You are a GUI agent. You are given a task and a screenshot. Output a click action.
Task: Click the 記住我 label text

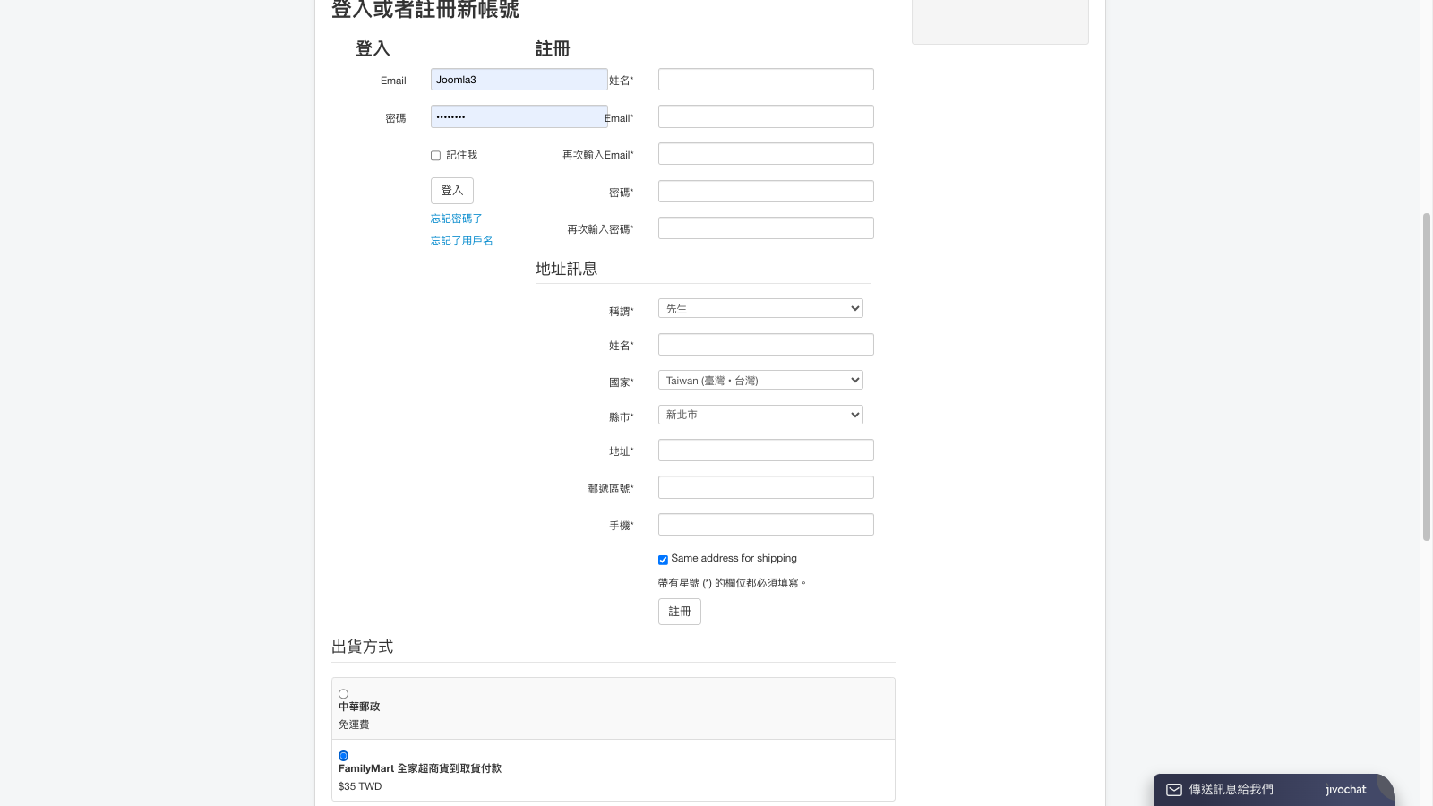pyautogui.click(x=461, y=155)
